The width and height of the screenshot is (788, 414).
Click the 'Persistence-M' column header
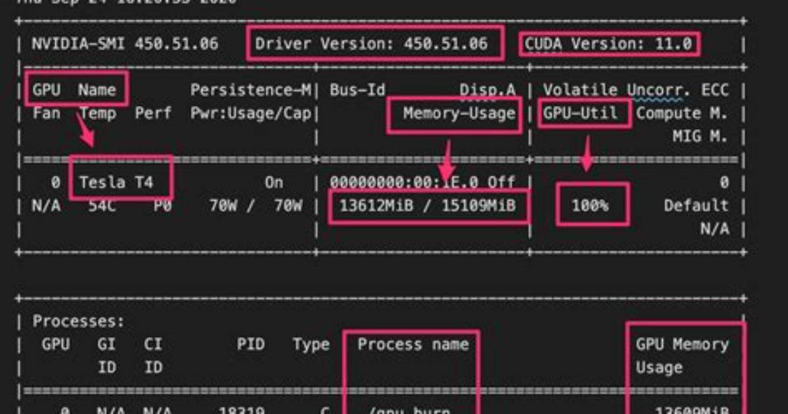(x=251, y=90)
